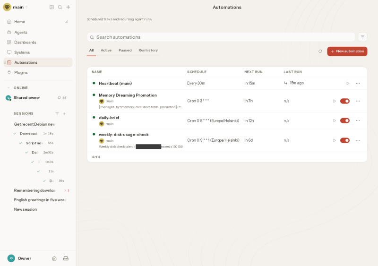Open the inbox icon at sidebar bottom
The height and width of the screenshot is (266, 378).
pyautogui.click(x=66, y=258)
